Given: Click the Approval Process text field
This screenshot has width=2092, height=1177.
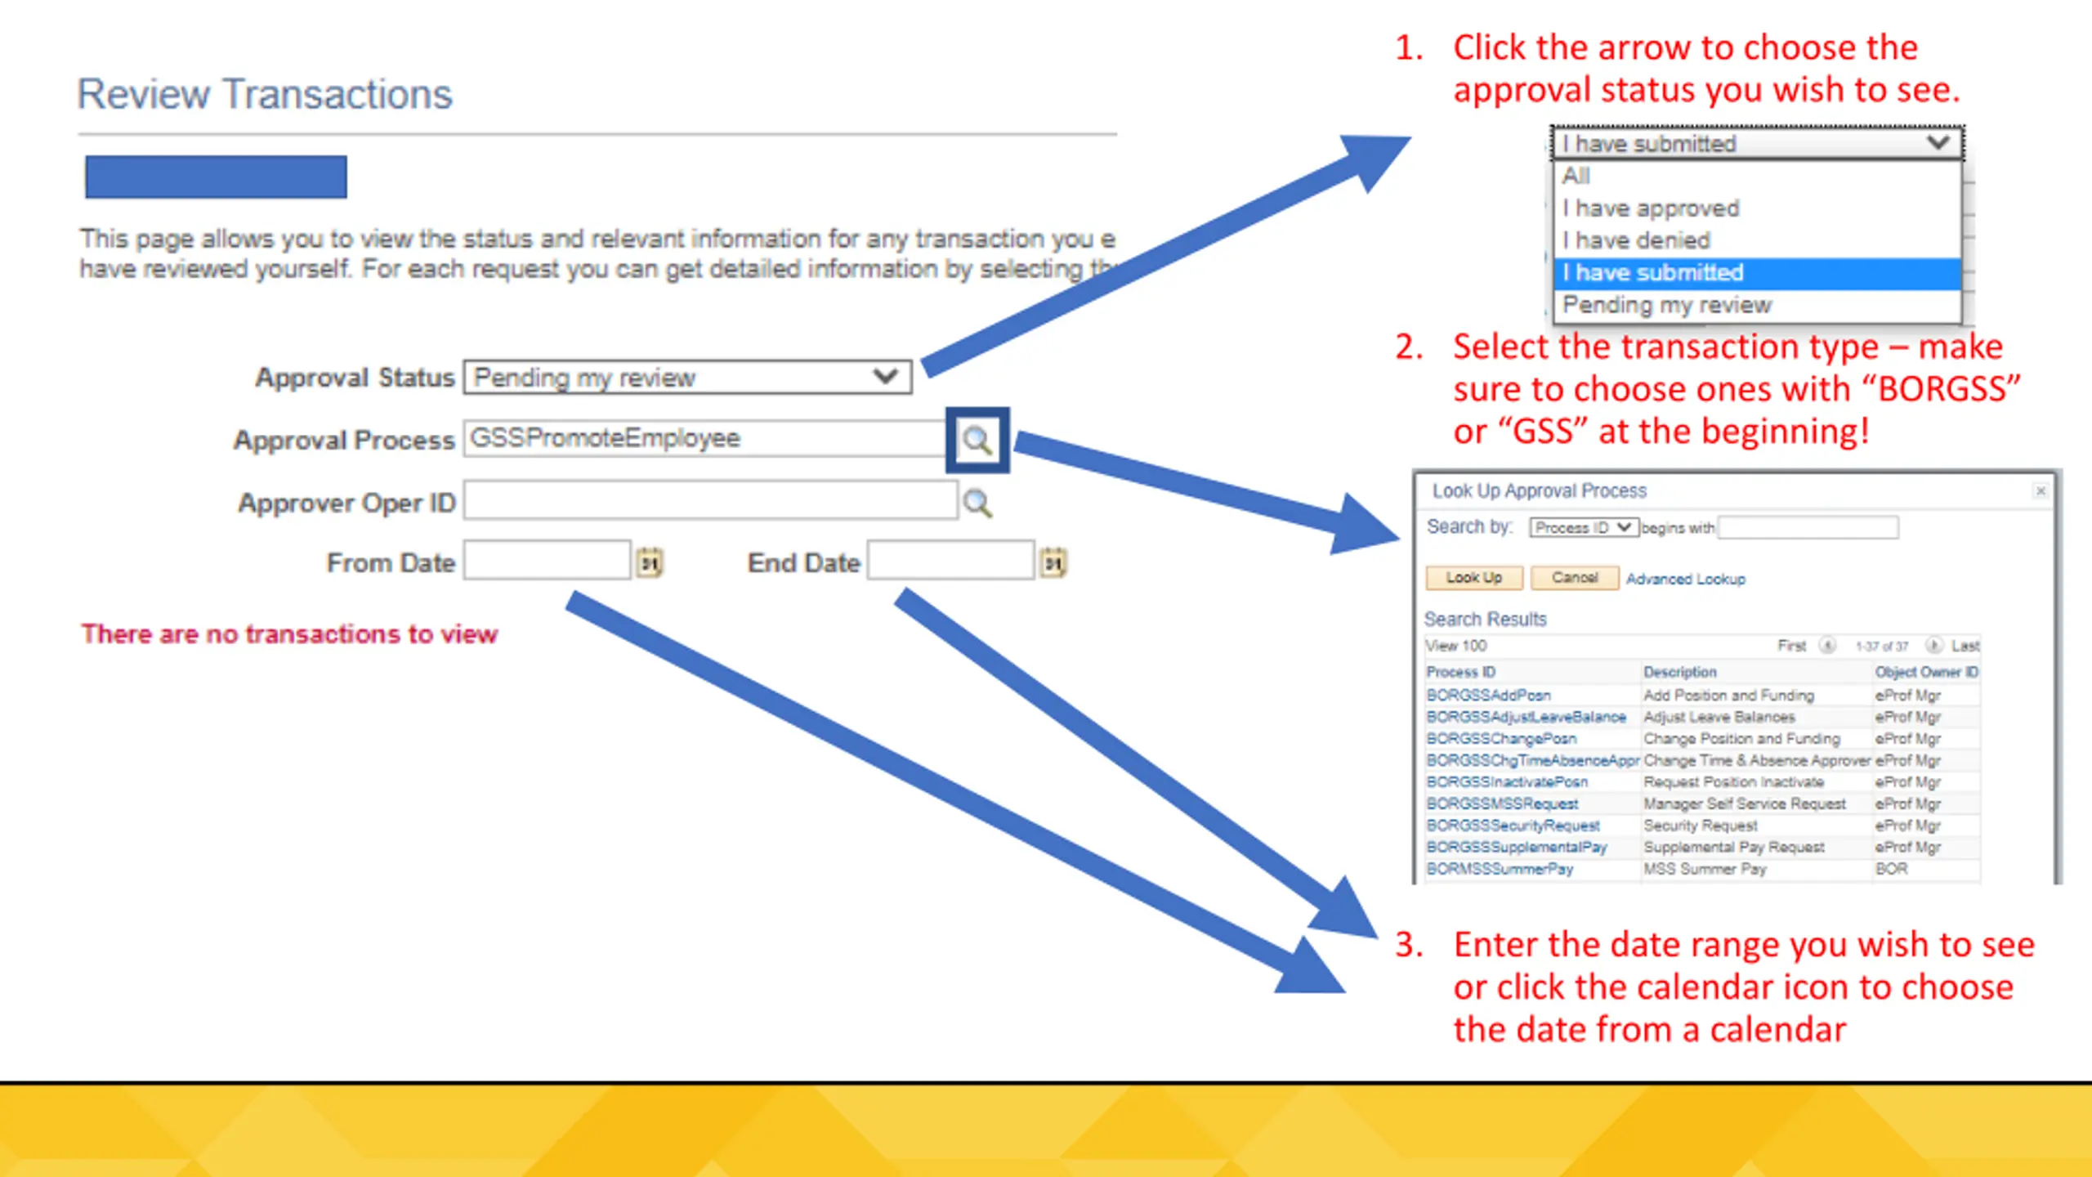Looking at the screenshot, I should click(x=706, y=438).
